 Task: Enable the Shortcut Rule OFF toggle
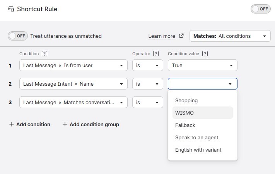coord(260,9)
